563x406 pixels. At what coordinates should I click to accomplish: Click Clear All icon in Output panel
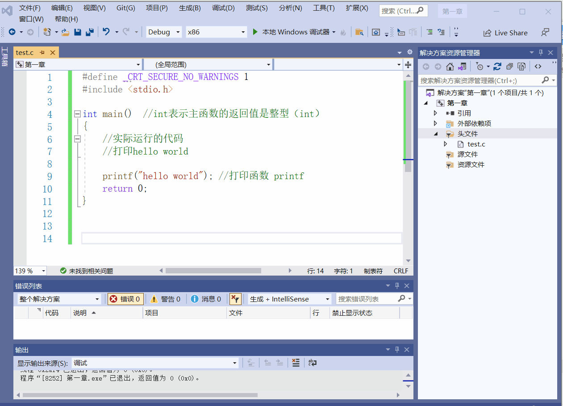click(x=296, y=363)
